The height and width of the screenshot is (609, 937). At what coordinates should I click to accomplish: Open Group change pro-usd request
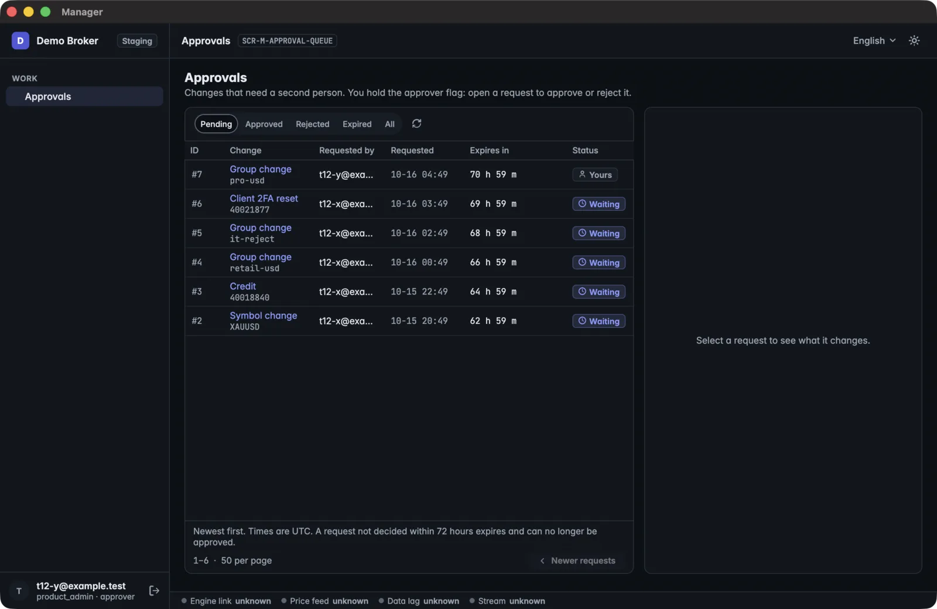click(x=260, y=169)
